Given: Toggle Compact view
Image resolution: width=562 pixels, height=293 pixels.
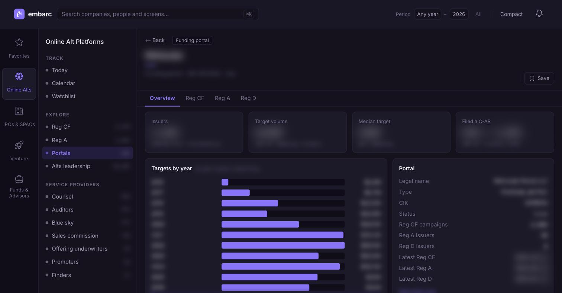Looking at the screenshot, I should pos(511,14).
